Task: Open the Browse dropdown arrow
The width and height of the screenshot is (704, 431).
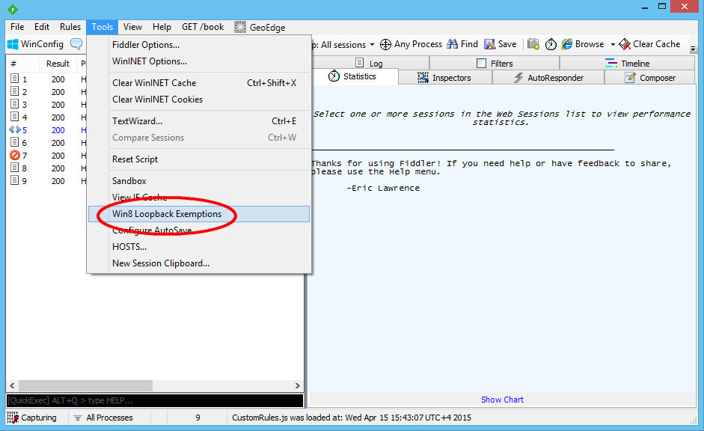Action: point(613,45)
